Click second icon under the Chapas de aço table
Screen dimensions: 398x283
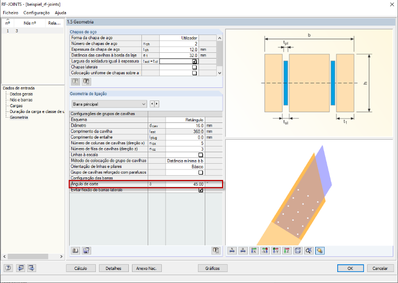coord(86,82)
